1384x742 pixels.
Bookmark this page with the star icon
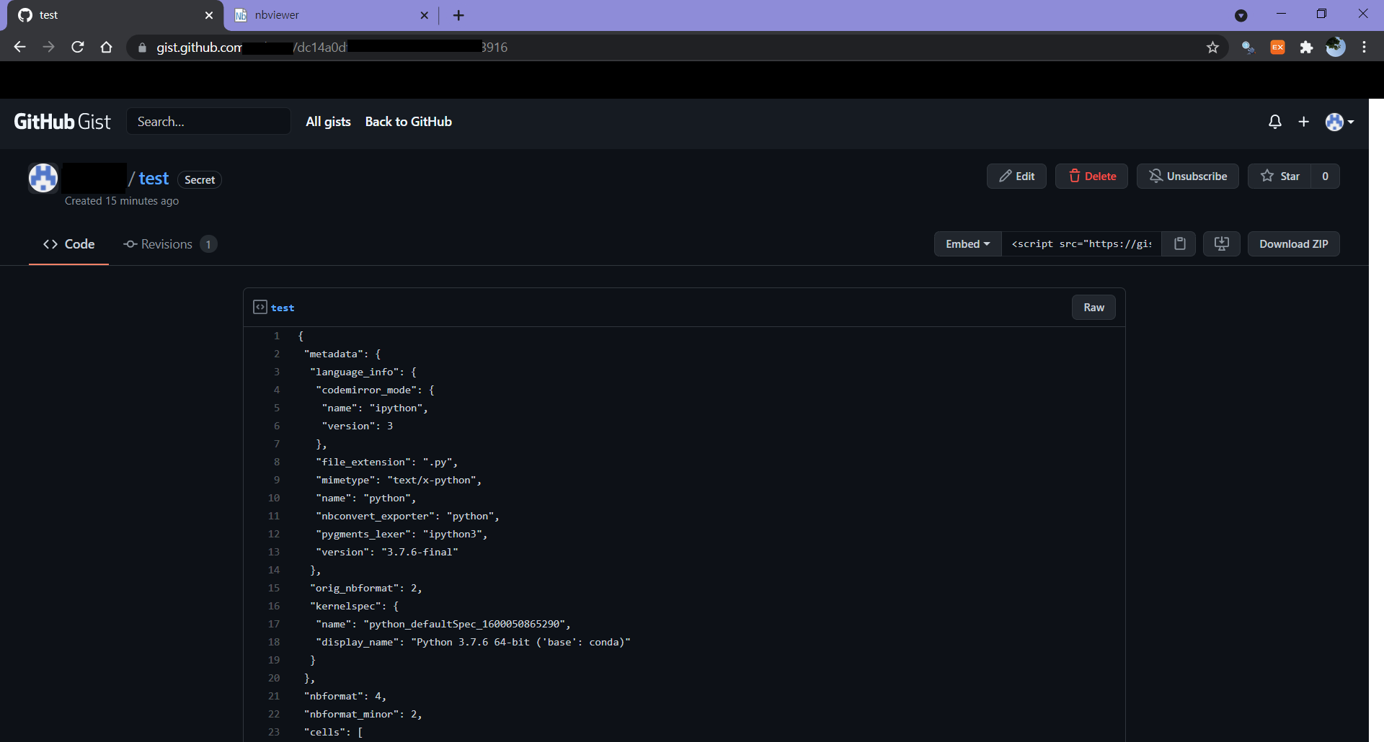pyautogui.click(x=1212, y=47)
